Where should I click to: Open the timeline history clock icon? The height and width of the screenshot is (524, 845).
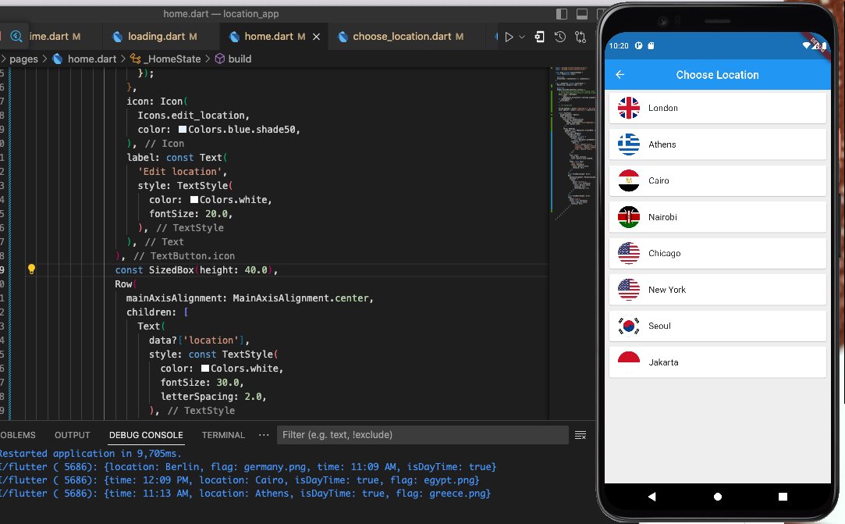tap(560, 37)
